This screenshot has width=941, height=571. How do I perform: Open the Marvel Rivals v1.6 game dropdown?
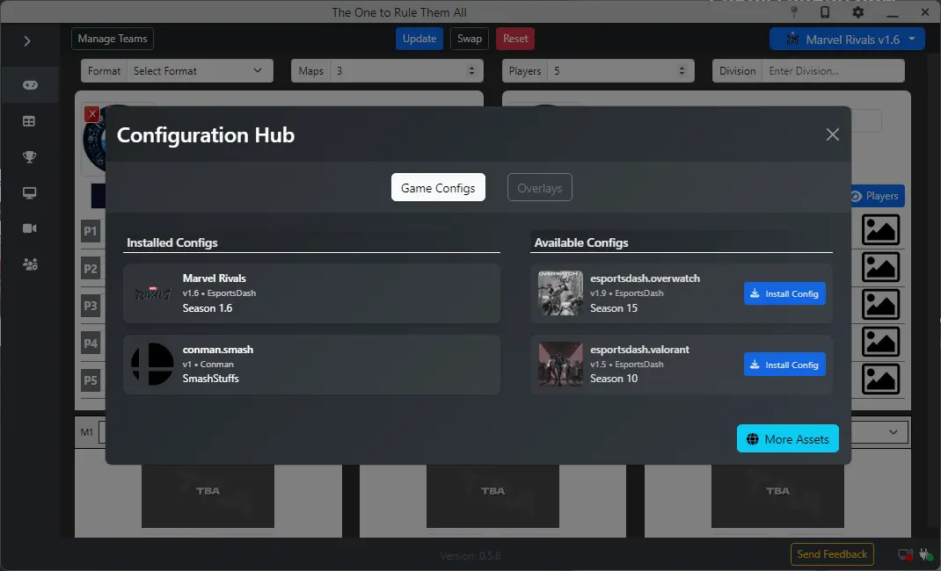(846, 39)
